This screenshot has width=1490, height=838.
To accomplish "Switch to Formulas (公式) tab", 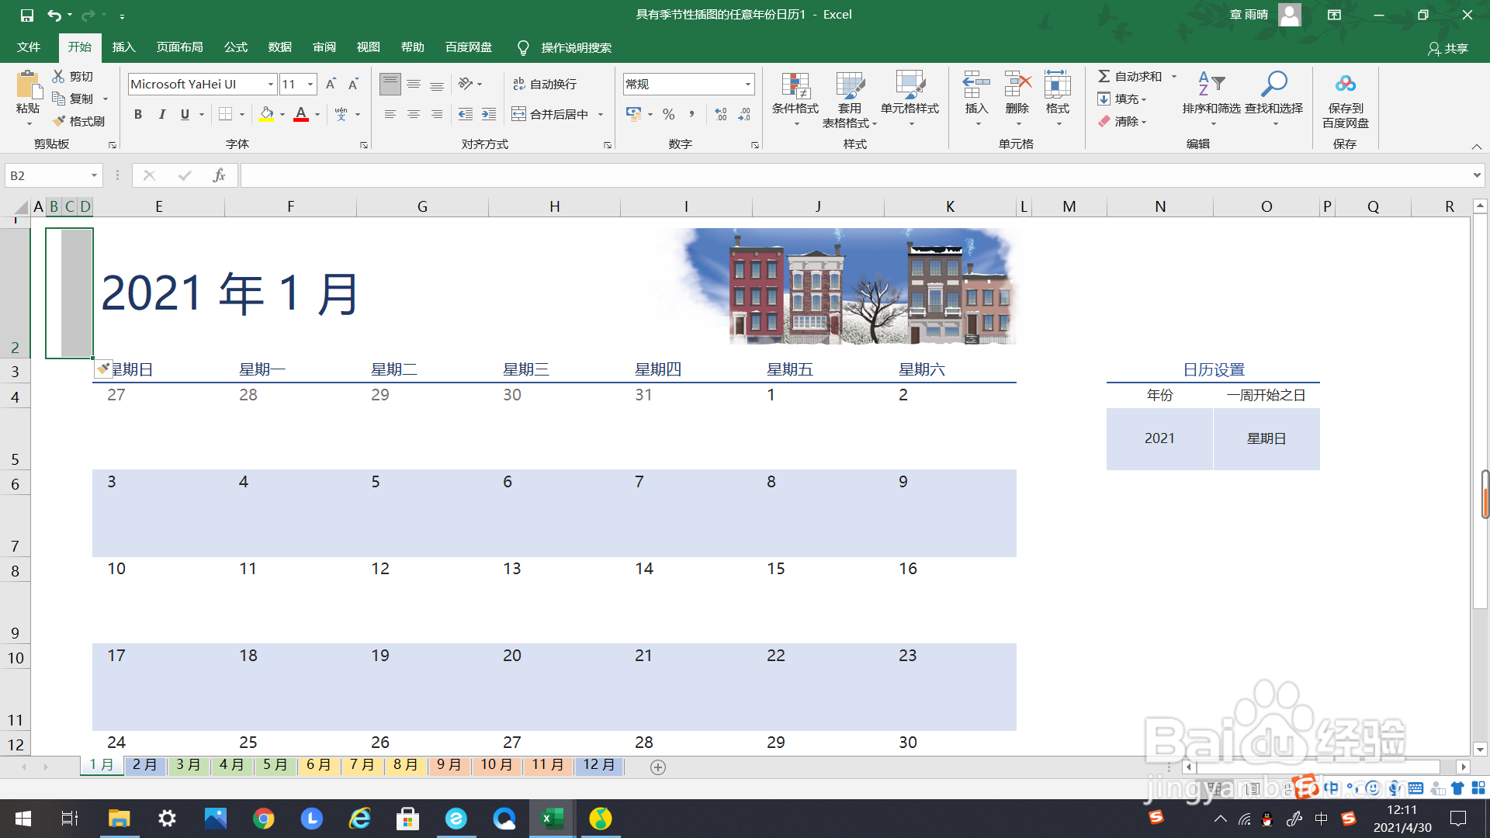I will [235, 47].
